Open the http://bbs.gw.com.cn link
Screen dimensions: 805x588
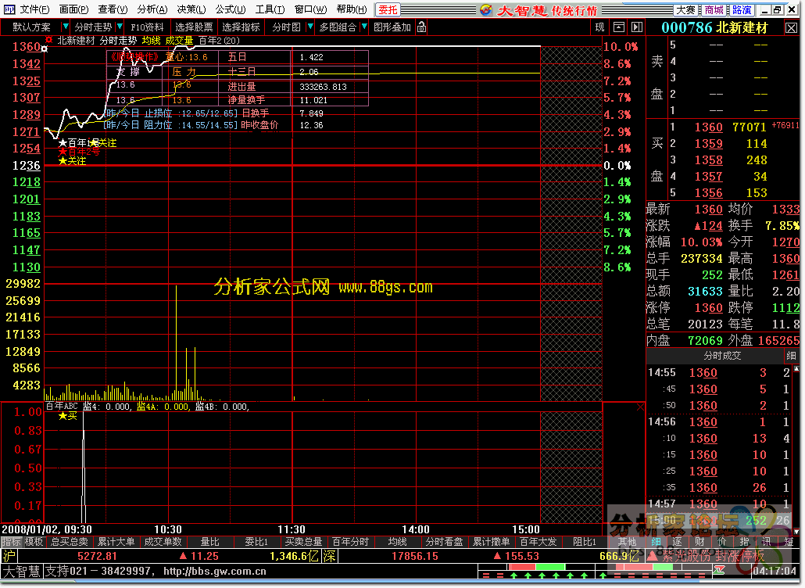tap(215, 571)
